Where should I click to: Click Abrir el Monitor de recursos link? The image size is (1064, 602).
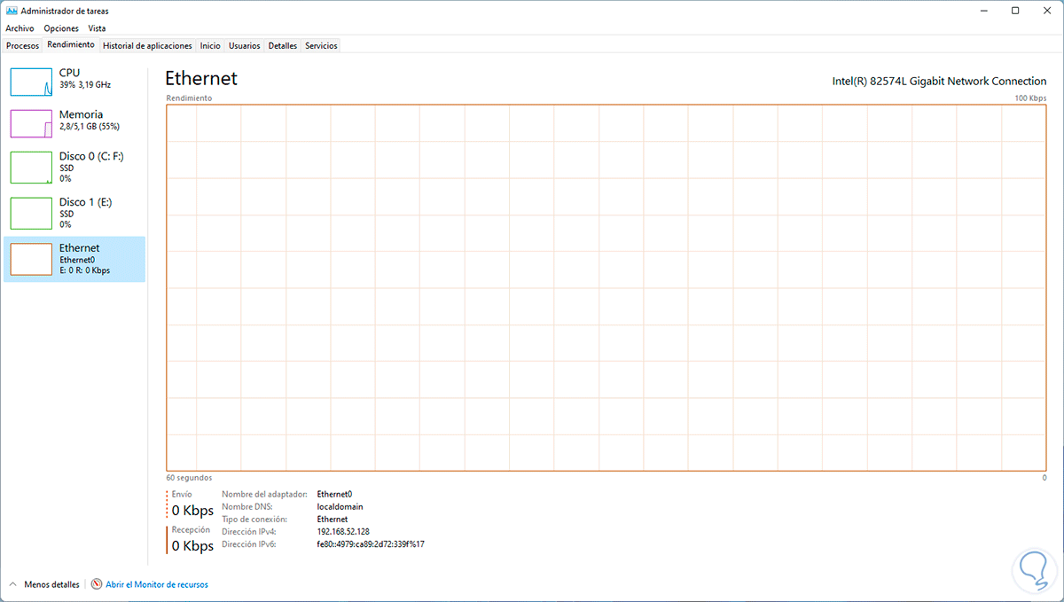click(157, 584)
